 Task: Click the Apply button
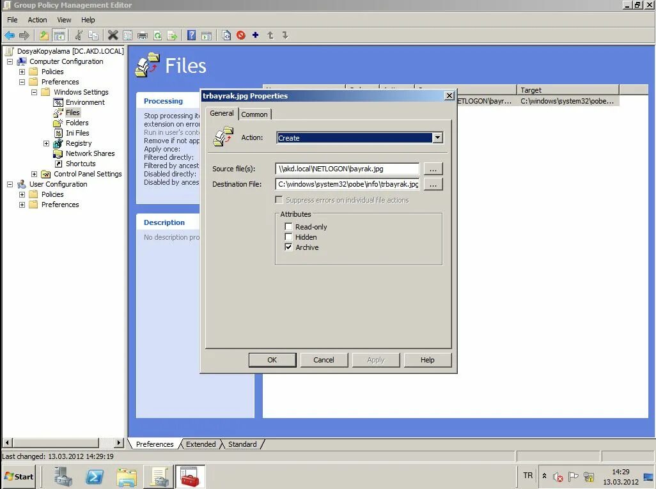376,359
